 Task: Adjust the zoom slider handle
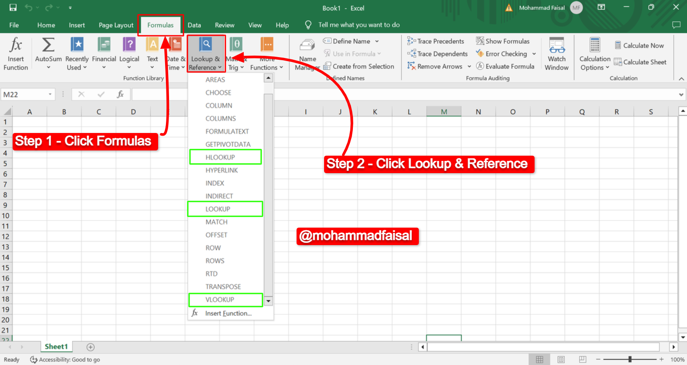630,359
